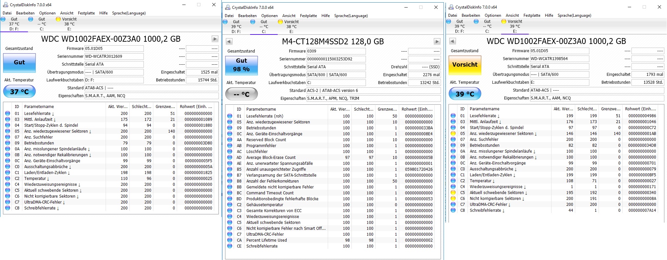This screenshot has width=667, height=260.
Task: Select C: disk tab in left window
Action: pos(42,24)
